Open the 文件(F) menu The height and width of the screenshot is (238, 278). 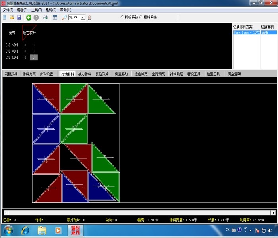point(8,10)
